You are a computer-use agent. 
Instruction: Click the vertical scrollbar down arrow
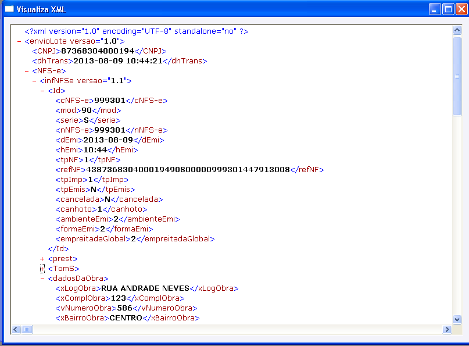pyautogui.click(x=457, y=319)
